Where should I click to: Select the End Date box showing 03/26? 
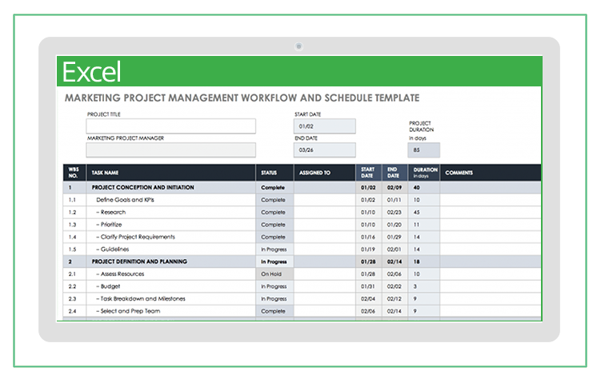point(325,150)
